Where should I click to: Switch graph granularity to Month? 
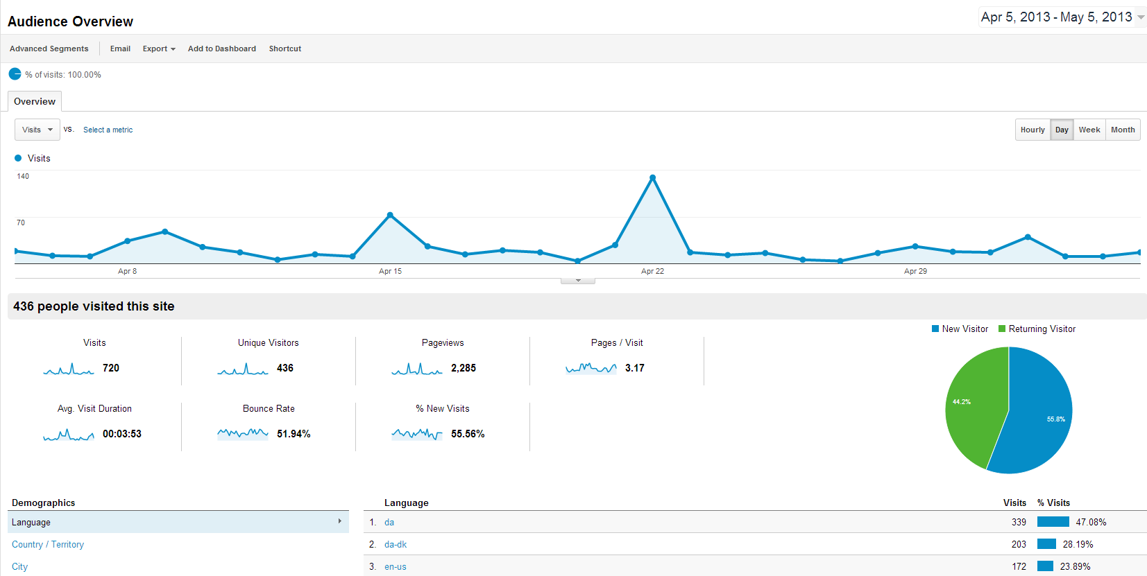click(x=1122, y=130)
